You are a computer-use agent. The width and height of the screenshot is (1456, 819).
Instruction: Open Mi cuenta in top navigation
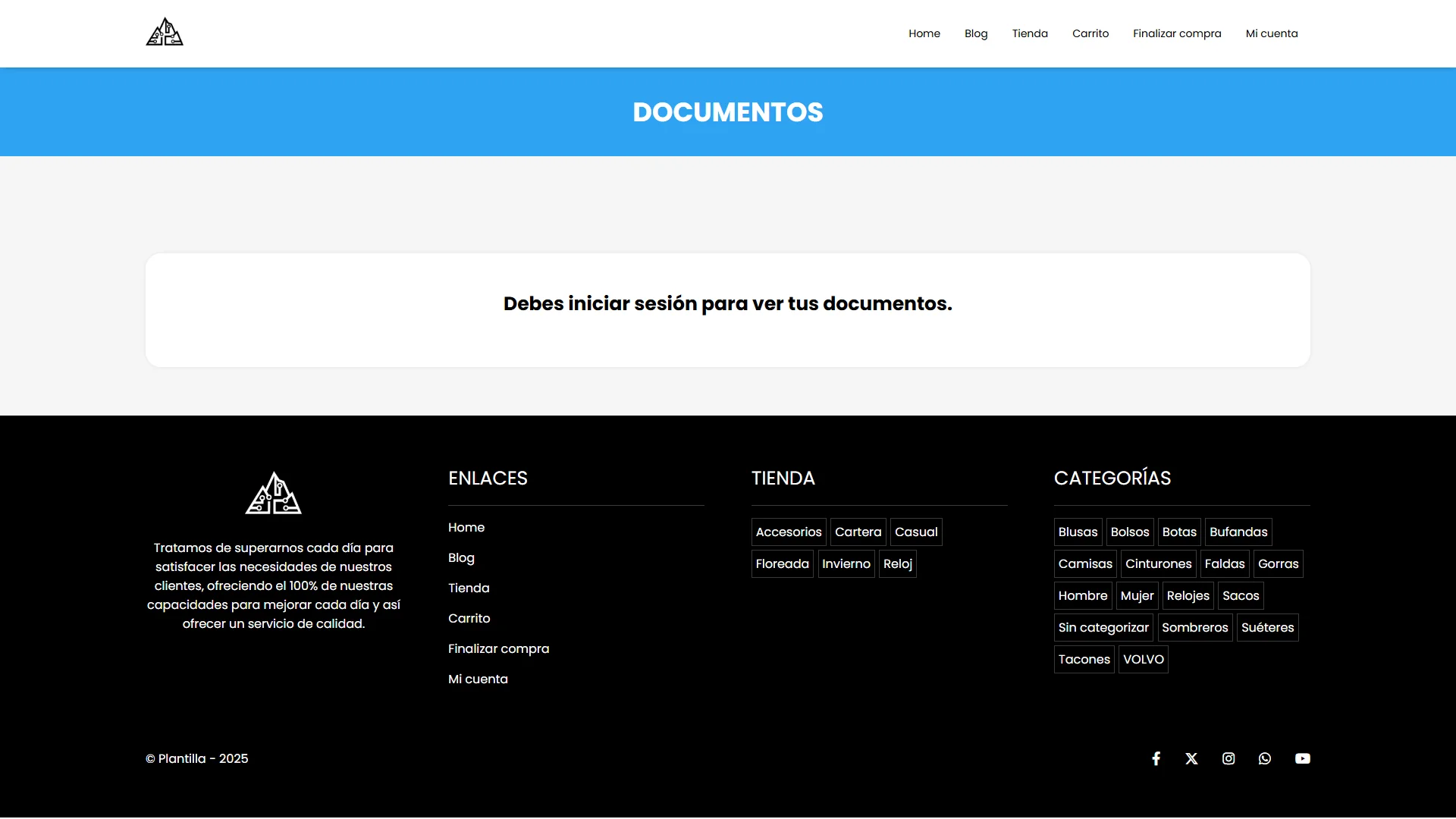click(1272, 33)
